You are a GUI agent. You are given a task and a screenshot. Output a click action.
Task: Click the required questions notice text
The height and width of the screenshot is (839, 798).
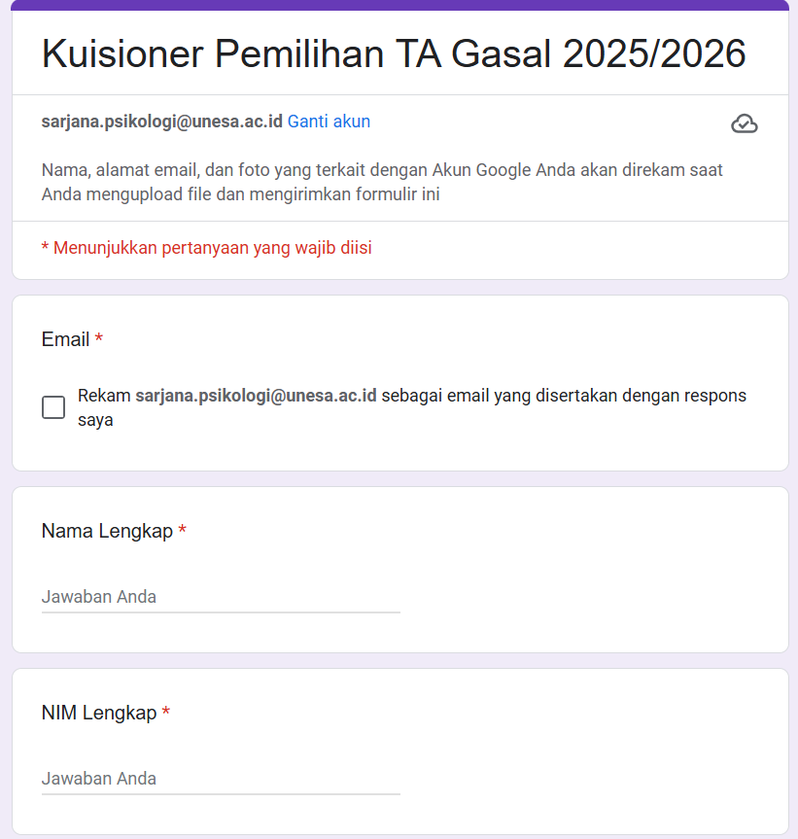[206, 248]
